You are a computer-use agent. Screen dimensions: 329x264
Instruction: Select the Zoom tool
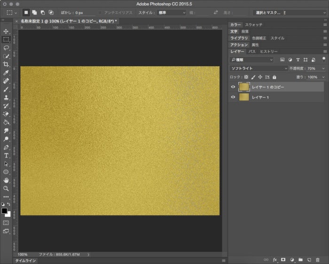click(6, 189)
